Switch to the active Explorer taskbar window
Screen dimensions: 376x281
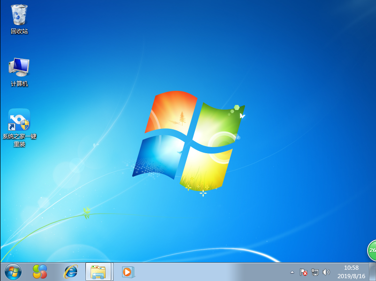[x=97, y=272]
